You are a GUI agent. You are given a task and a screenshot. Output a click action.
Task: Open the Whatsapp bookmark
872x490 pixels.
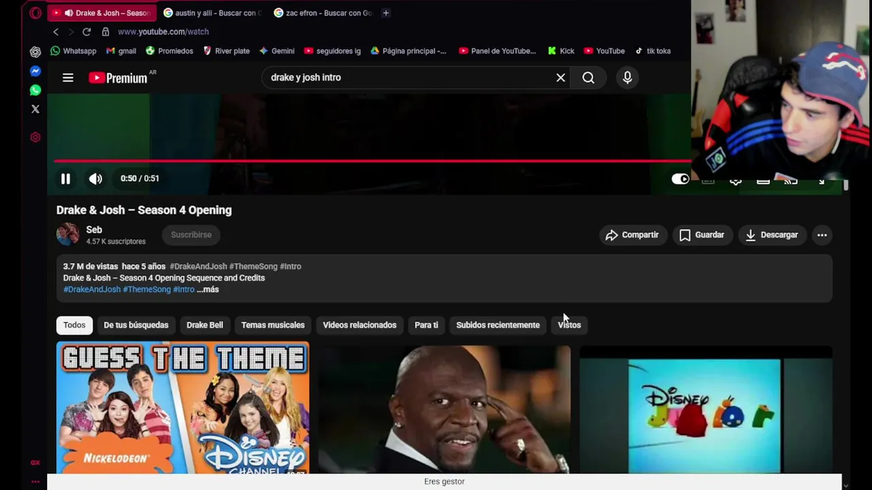point(74,51)
